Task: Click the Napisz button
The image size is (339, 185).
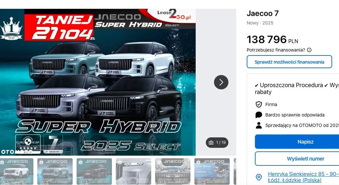Action: pos(297,142)
